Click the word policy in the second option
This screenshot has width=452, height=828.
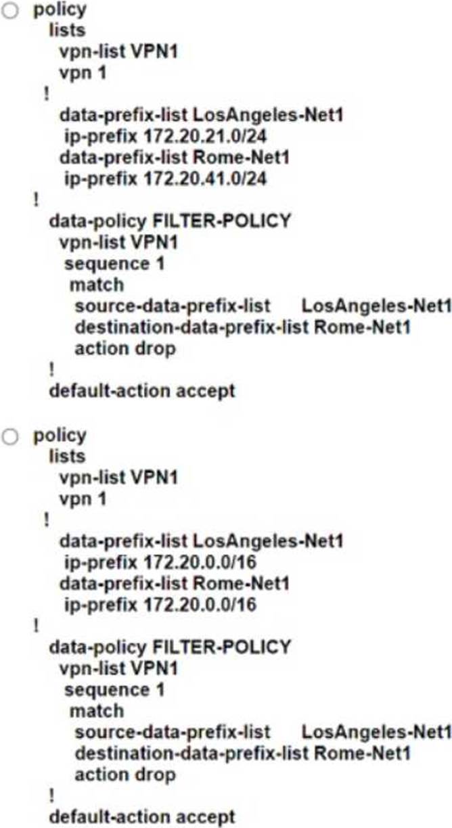coord(60,436)
